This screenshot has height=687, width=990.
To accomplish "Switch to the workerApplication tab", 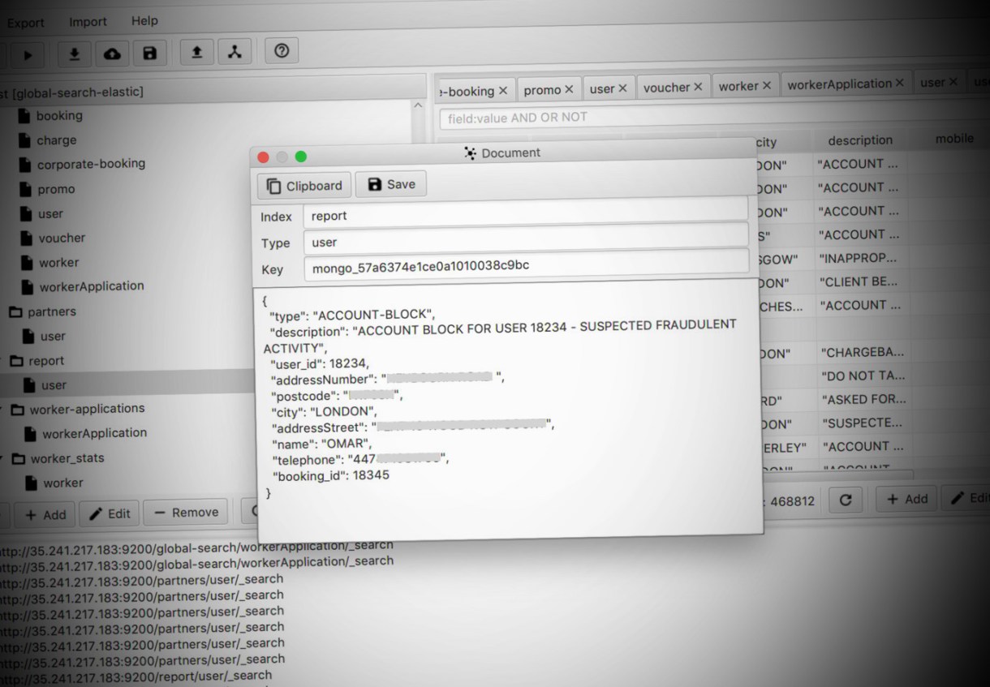I will [x=839, y=84].
